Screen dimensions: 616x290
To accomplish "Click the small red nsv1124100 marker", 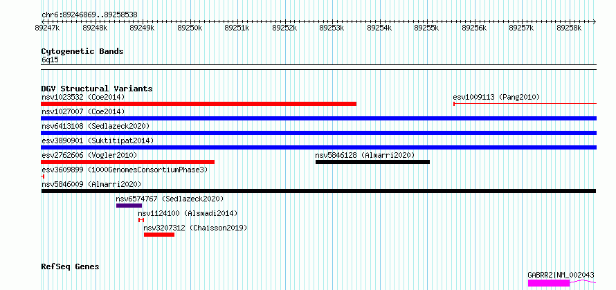I will pos(141,220).
